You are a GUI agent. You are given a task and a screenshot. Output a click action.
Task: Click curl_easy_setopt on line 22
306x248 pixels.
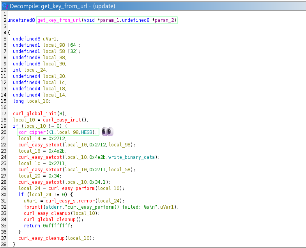[40, 145]
